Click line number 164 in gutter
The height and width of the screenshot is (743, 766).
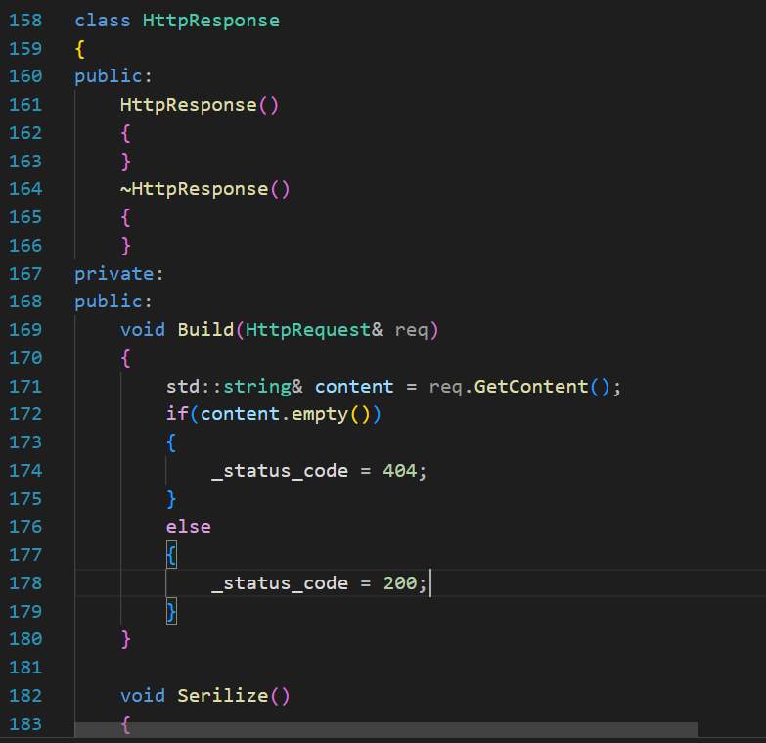pyautogui.click(x=25, y=189)
